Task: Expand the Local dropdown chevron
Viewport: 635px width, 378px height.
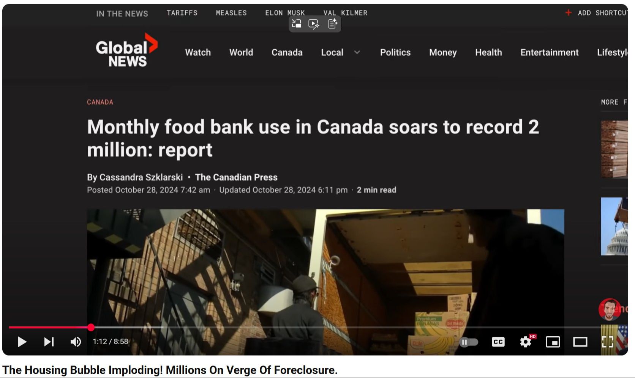Action: [x=357, y=52]
